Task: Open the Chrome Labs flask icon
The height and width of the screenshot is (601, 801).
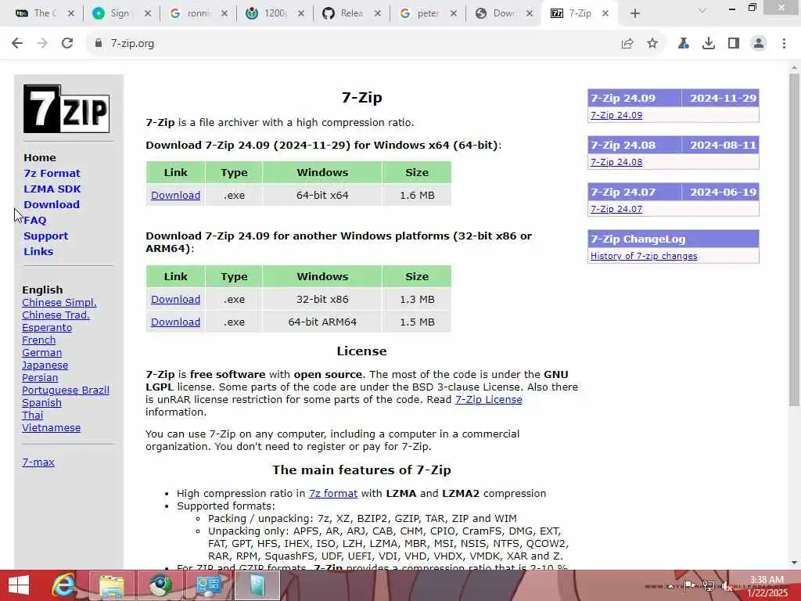Action: point(683,44)
